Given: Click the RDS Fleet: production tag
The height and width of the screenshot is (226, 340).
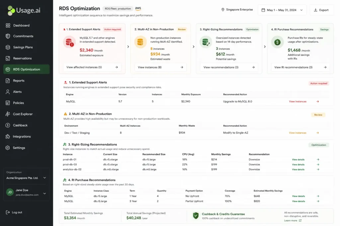Looking at the screenshot, I should tap(118, 9).
